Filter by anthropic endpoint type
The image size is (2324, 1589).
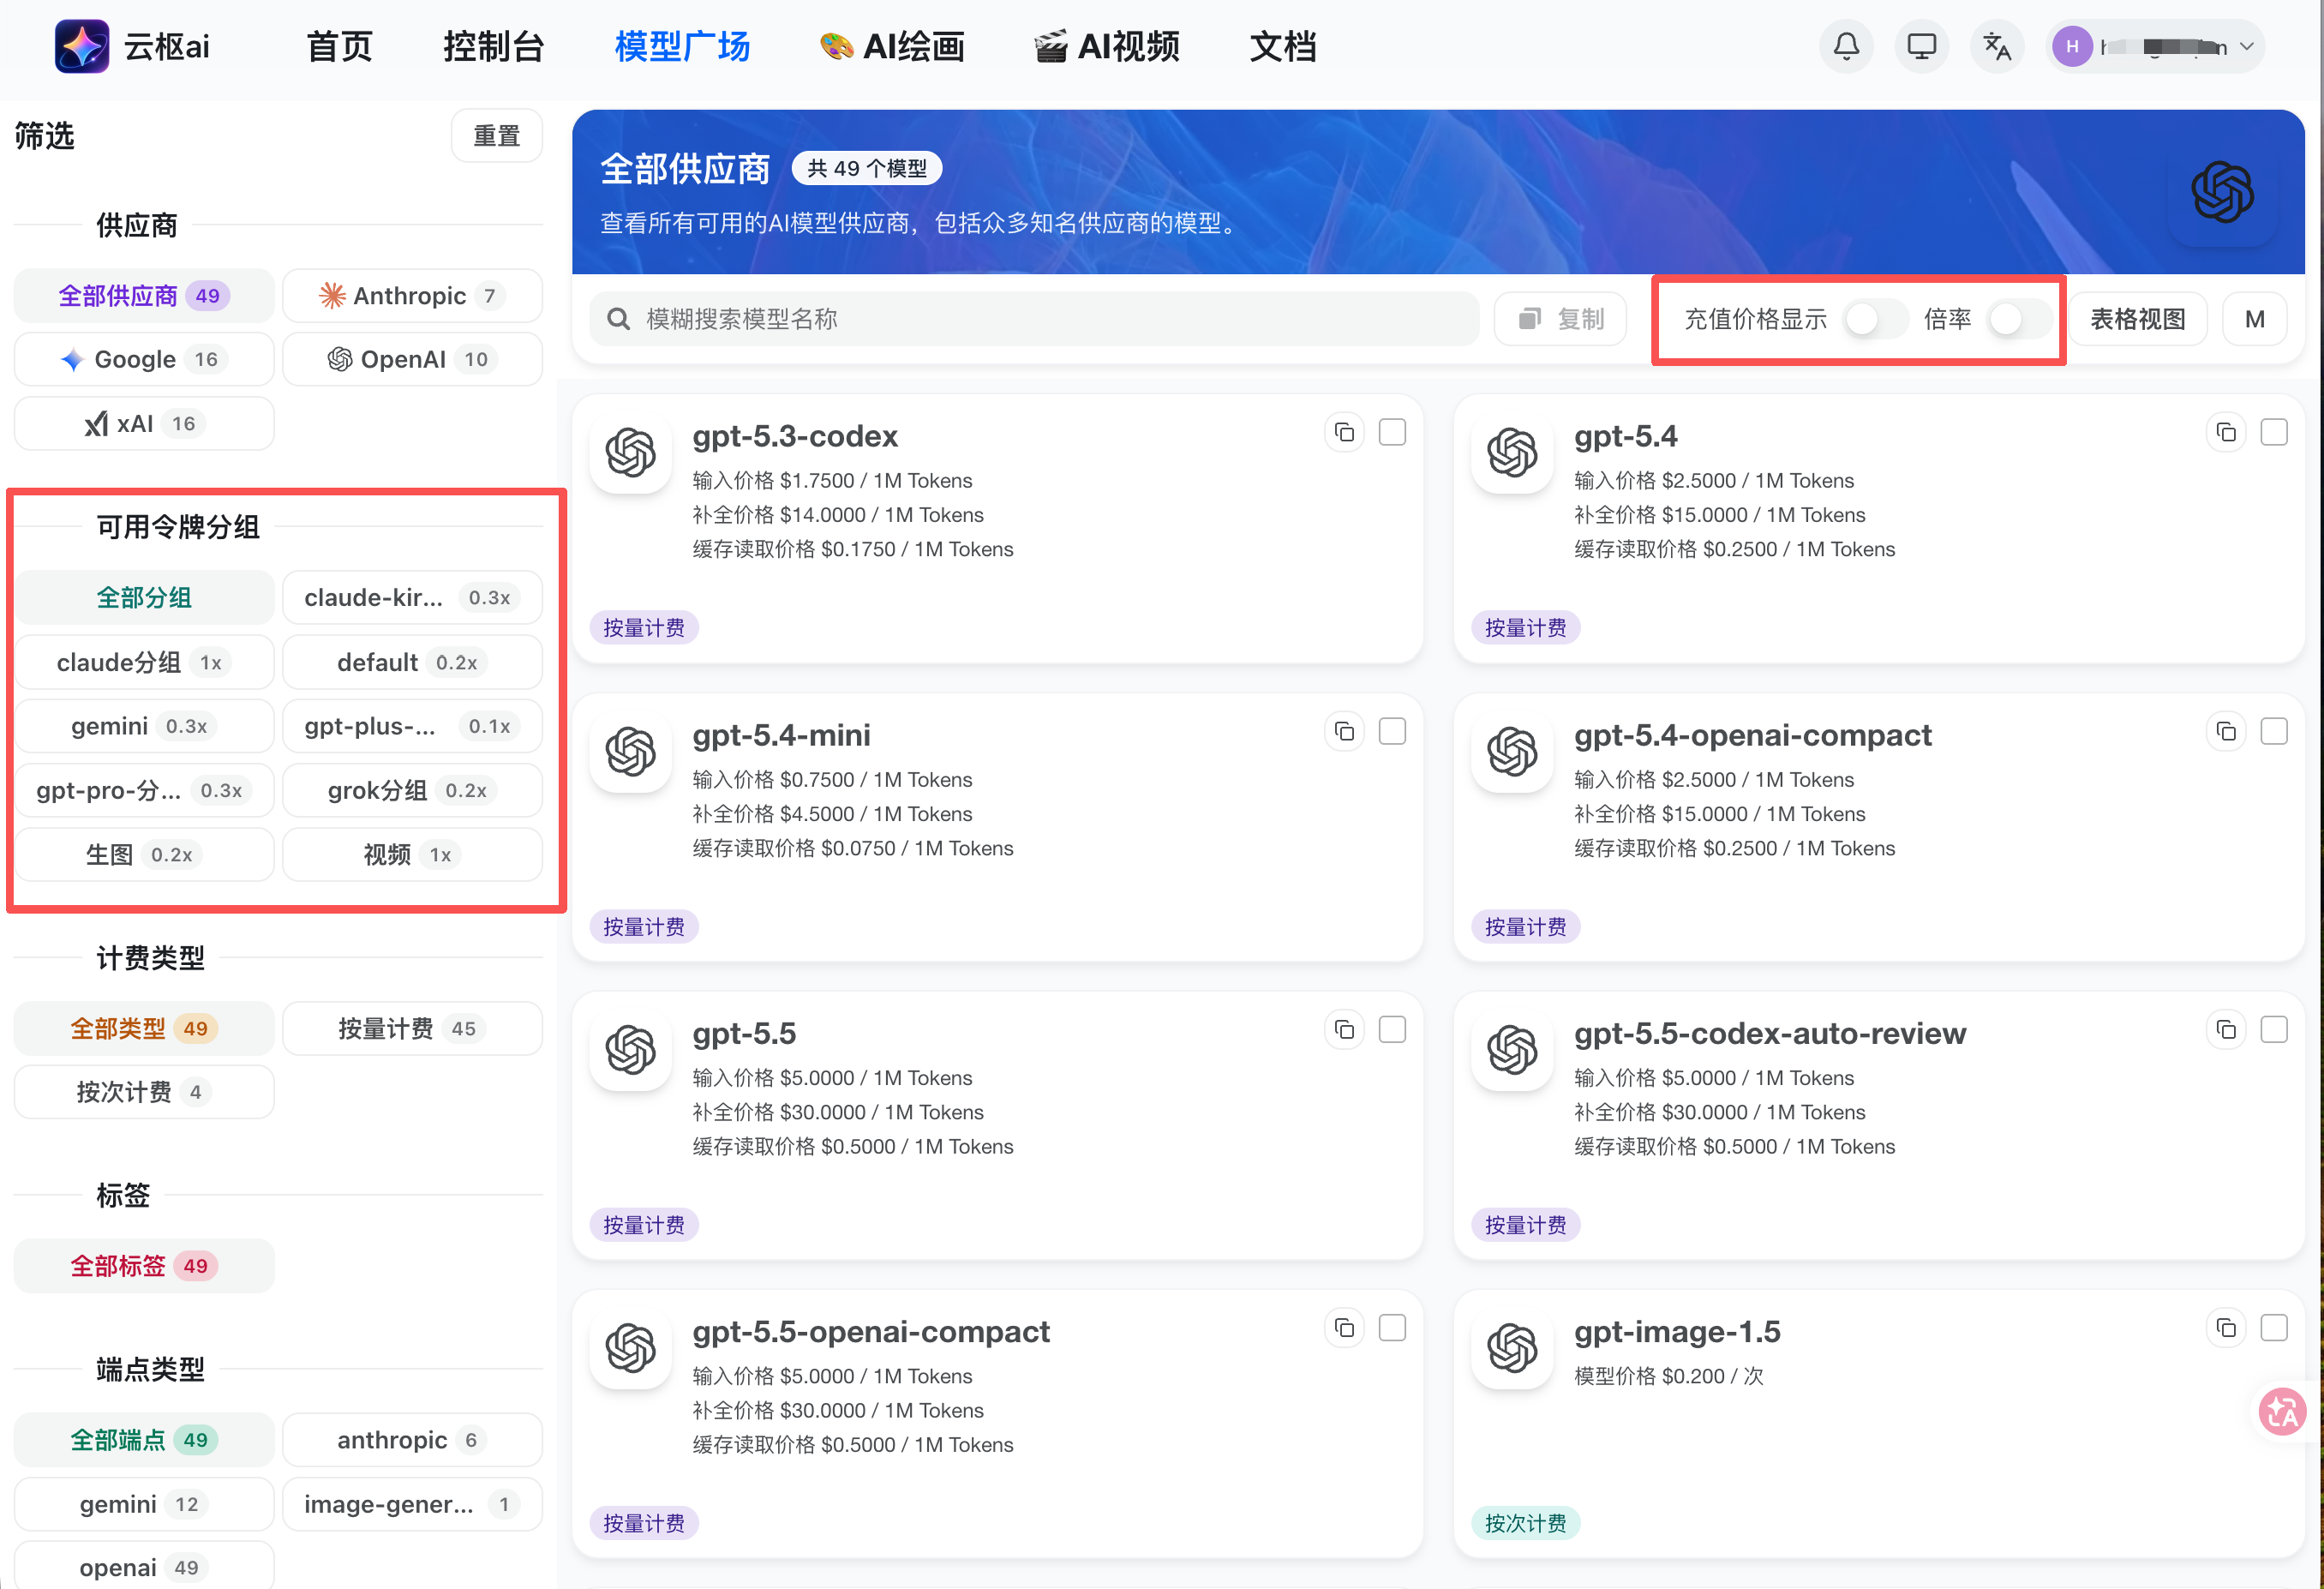click(x=412, y=1440)
